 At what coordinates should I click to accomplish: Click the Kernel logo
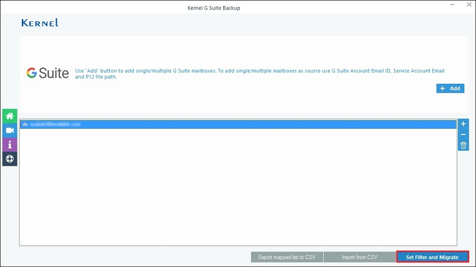[39, 23]
